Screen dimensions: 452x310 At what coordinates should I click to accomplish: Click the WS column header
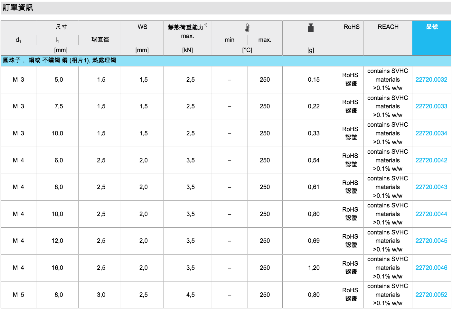[x=142, y=27]
